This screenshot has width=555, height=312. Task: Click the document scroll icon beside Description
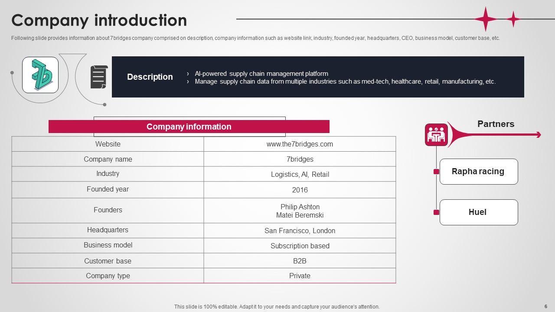[x=99, y=77]
